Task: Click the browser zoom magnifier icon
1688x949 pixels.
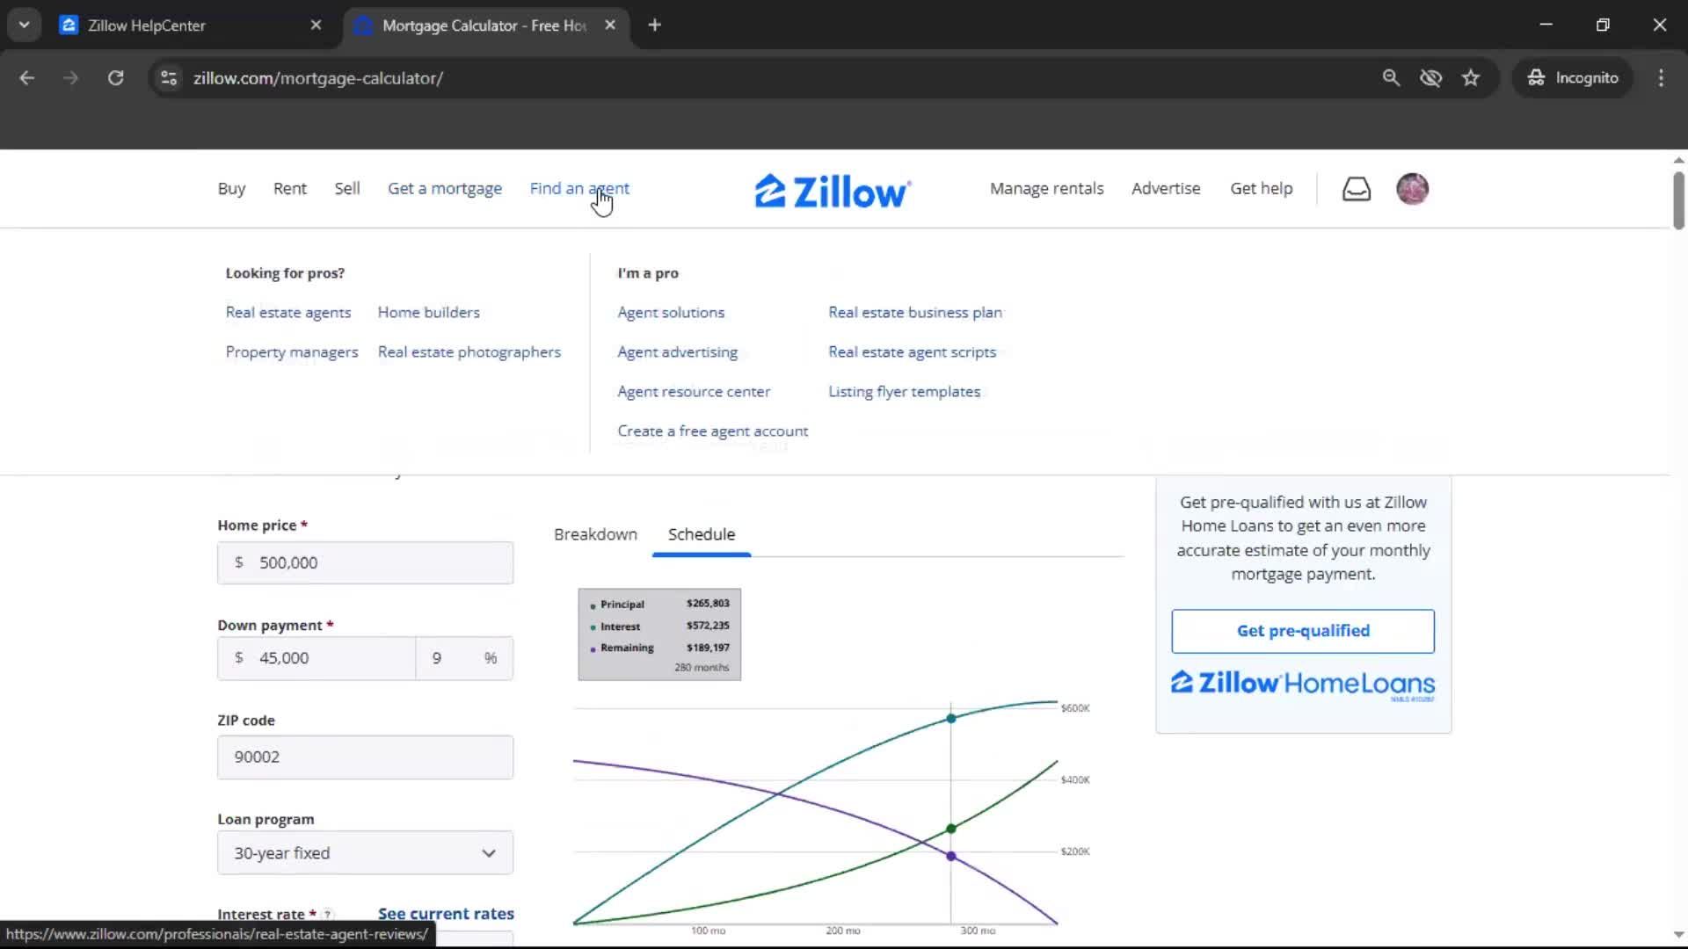Action: pyautogui.click(x=1391, y=78)
